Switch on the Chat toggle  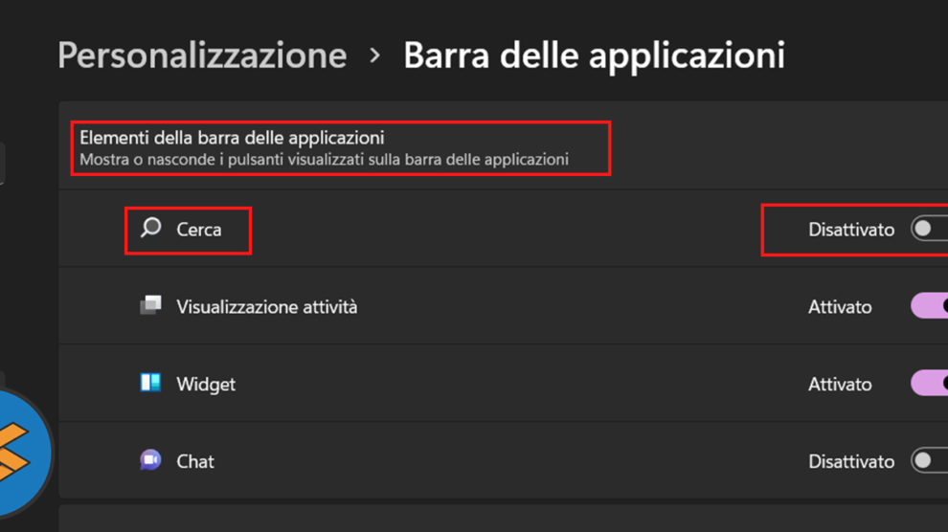(x=929, y=461)
